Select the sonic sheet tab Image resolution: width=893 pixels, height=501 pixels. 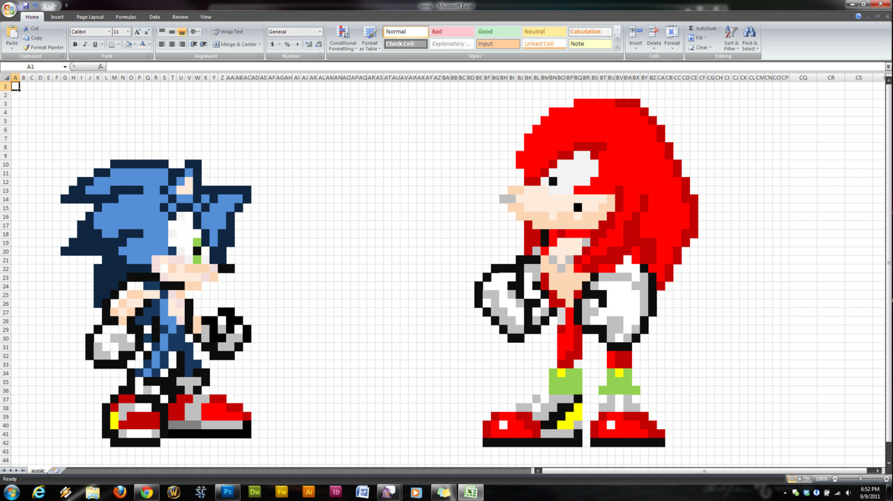click(x=38, y=470)
